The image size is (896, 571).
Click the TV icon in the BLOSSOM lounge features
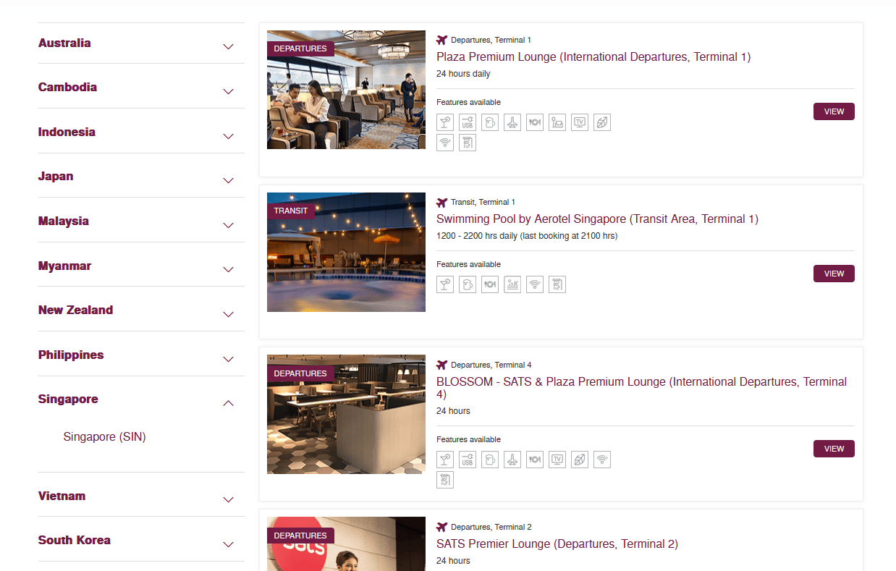(x=557, y=460)
